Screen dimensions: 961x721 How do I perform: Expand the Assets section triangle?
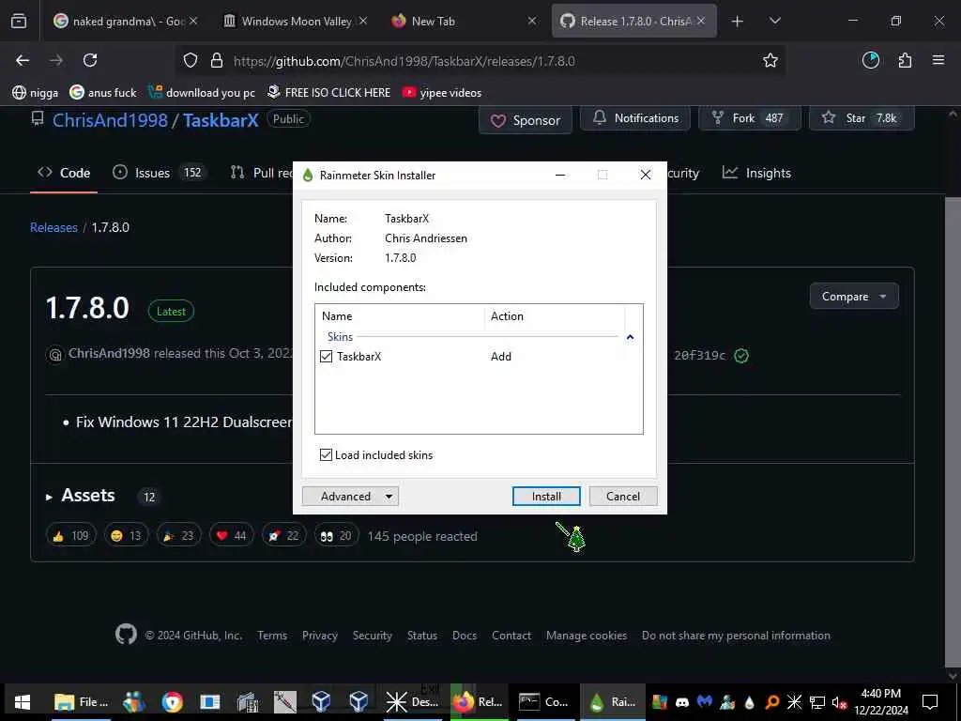coord(49,497)
